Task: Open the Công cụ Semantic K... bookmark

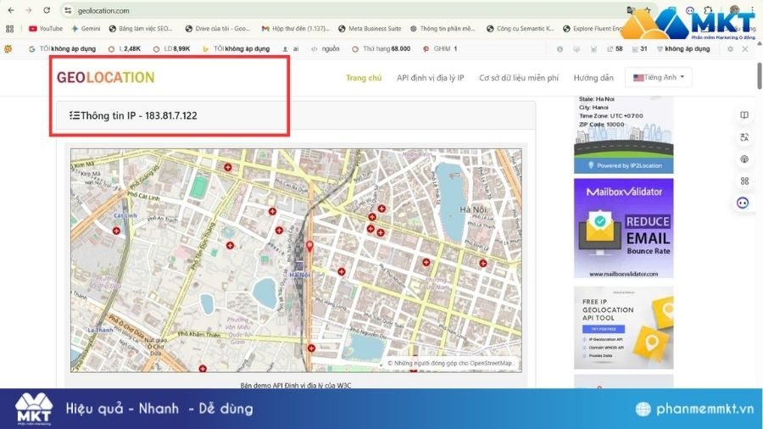Action: pos(521,29)
